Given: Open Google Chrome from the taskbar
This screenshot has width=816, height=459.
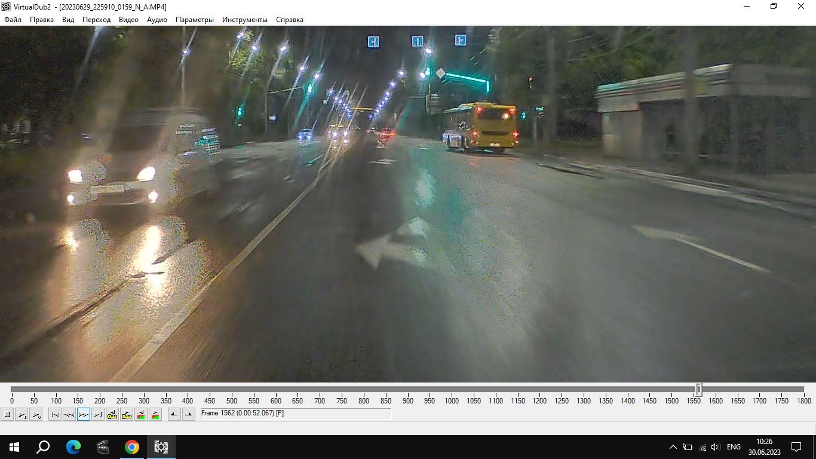Looking at the screenshot, I should point(132,447).
